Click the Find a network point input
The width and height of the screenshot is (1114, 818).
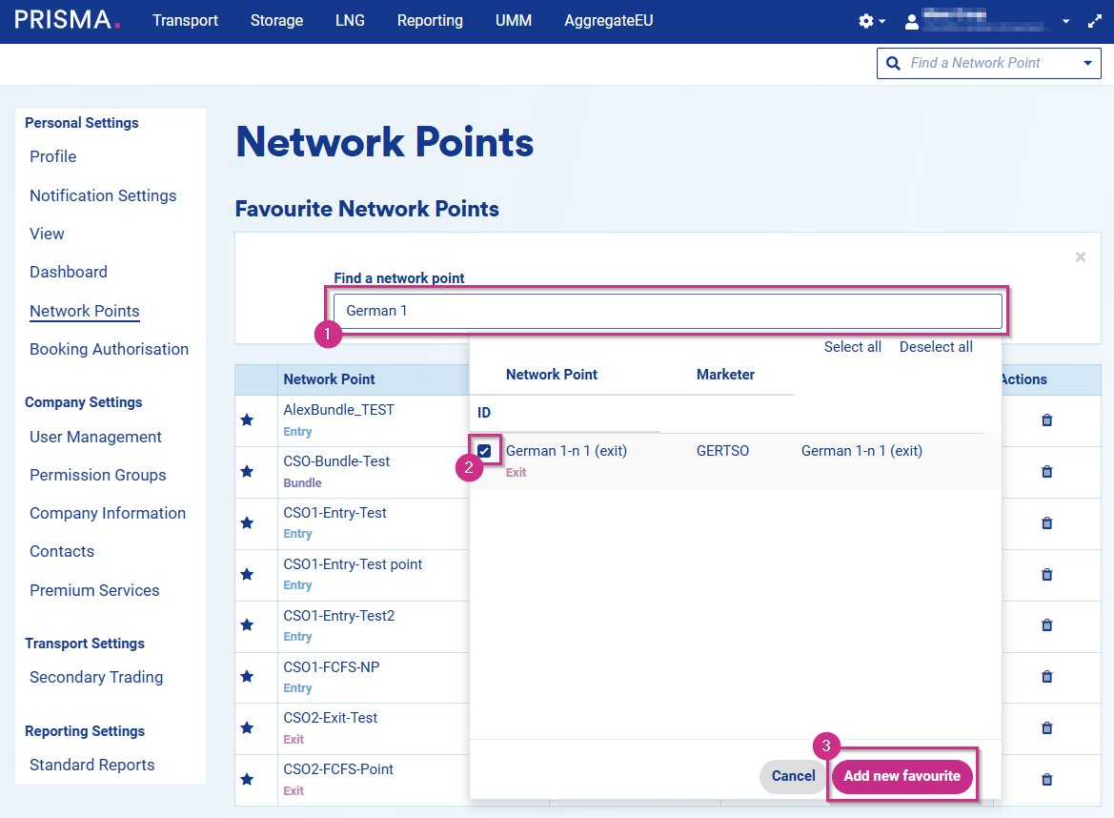click(x=667, y=311)
